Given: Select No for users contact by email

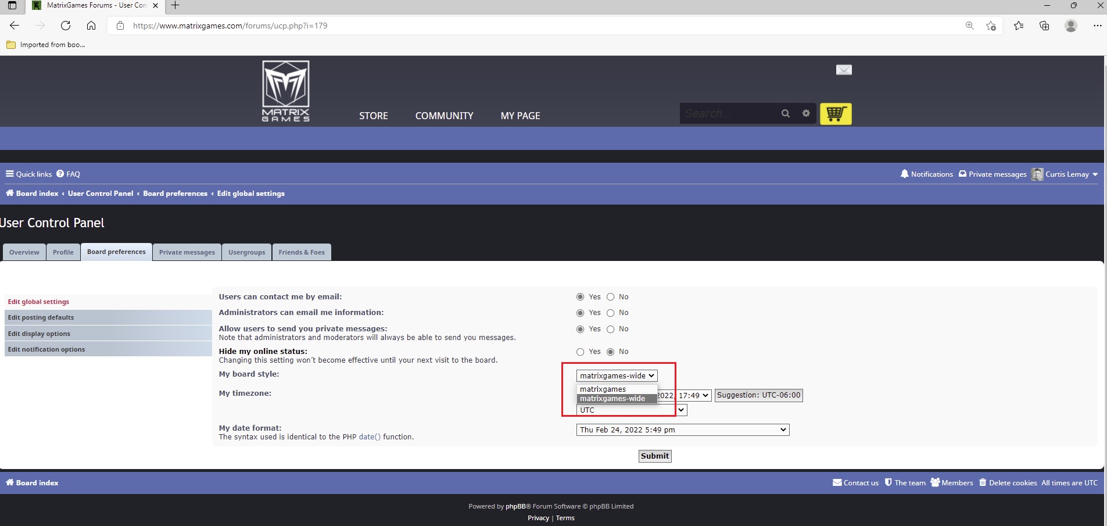Looking at the screenshot, I should (x=610, y=297).
